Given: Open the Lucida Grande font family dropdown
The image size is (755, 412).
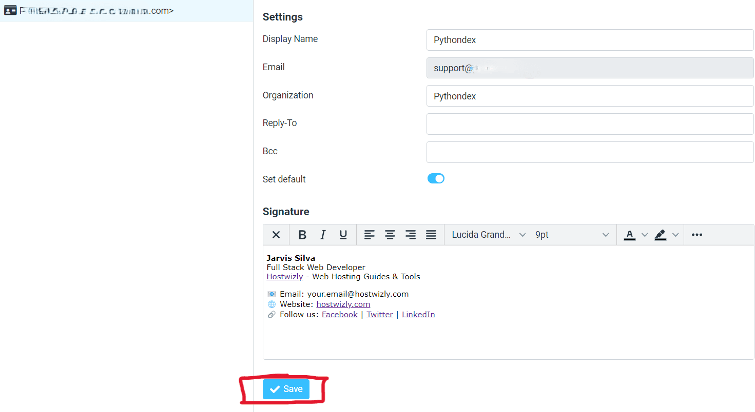Looking at the screenshot, I should pyautogui.click(x=487, y=234).
